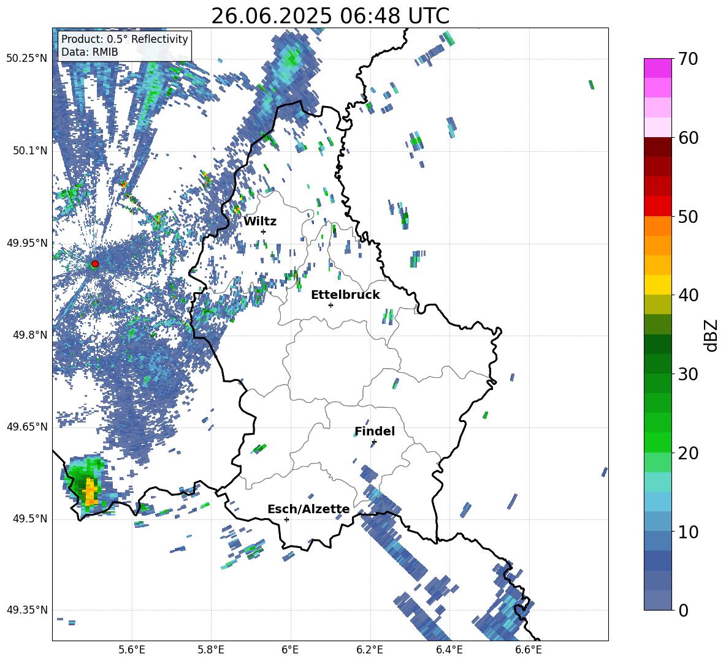726x662 pixels.
Task: Select the Esch/Alzette station cross marker
Action: (x=286, y=519)
